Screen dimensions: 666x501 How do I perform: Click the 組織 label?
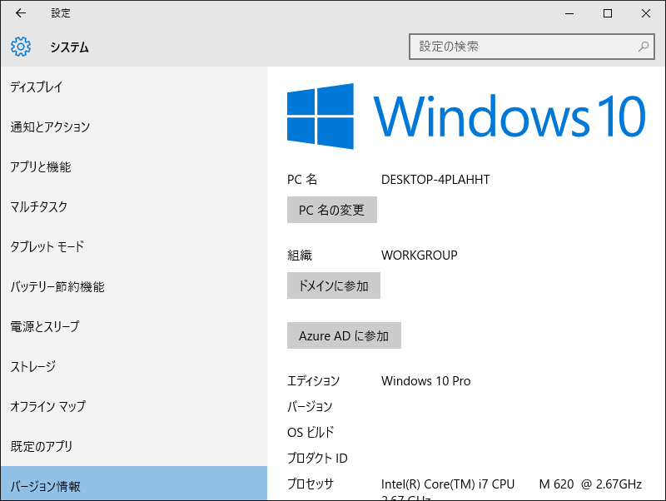[x=300, y=255]
